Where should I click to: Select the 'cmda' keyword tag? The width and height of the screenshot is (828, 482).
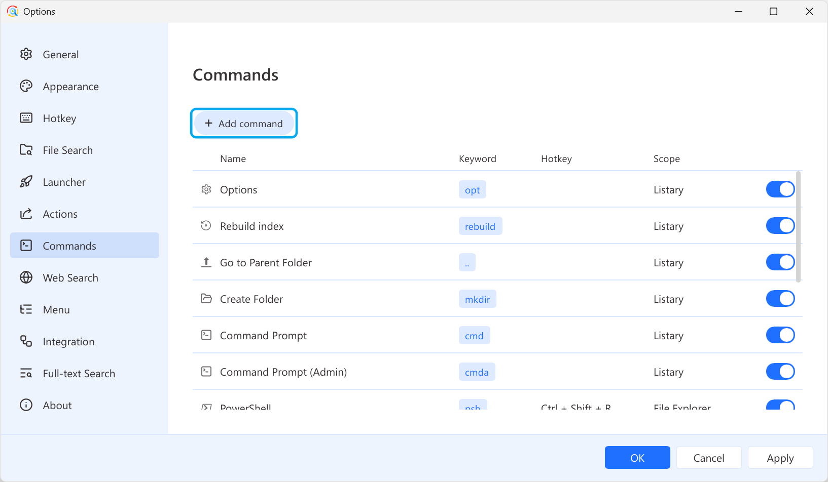[x=477, y=372]
